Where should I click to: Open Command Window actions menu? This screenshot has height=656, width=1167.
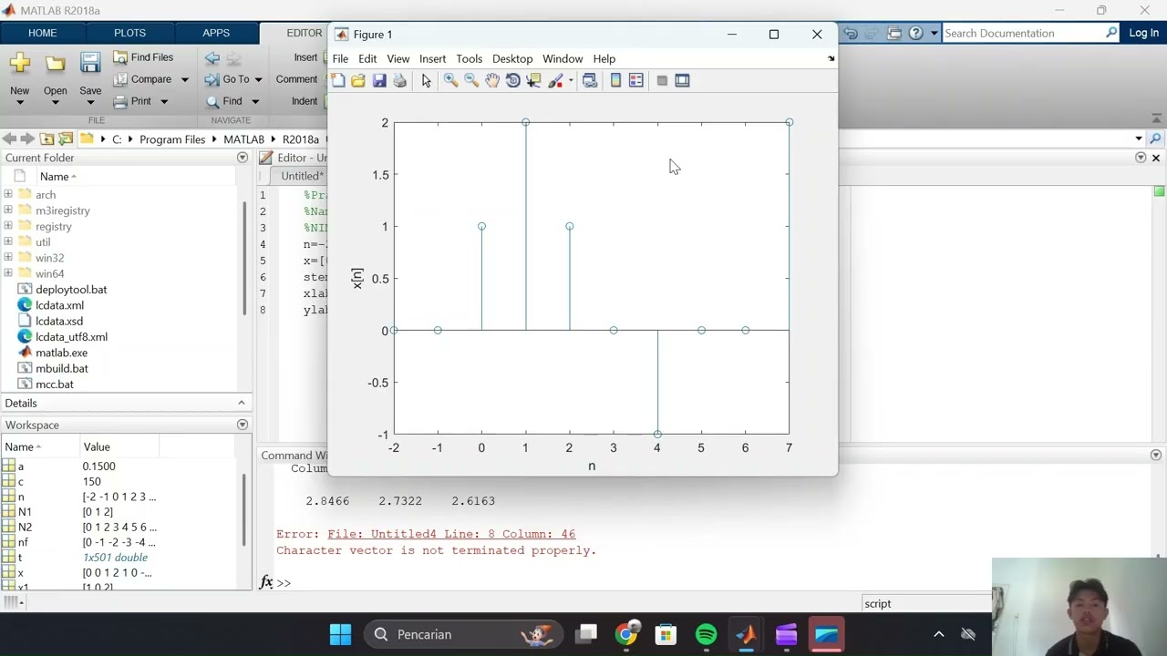tap(1156, 455)
